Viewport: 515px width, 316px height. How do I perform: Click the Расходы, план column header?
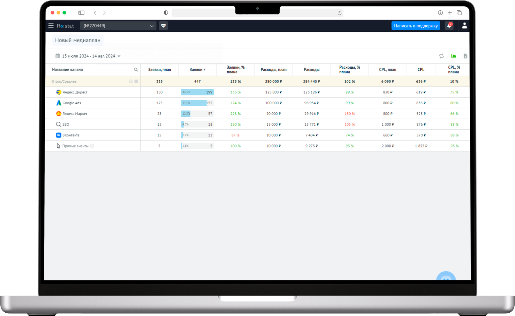click(273, 70)
